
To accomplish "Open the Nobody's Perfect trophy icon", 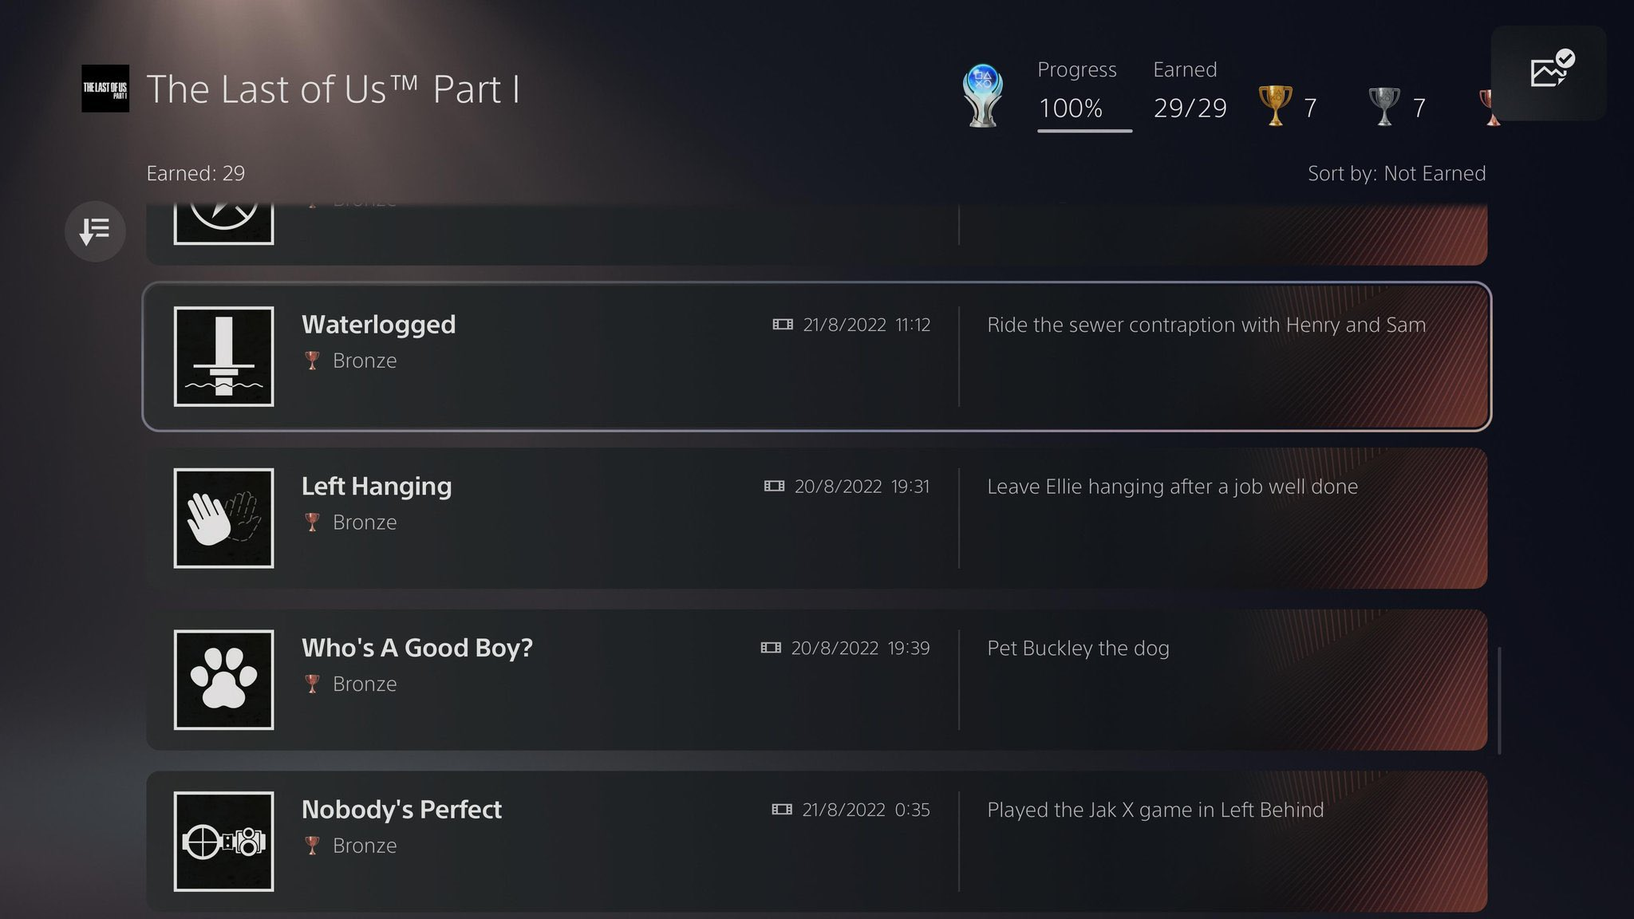I will (x=223, y=842).
